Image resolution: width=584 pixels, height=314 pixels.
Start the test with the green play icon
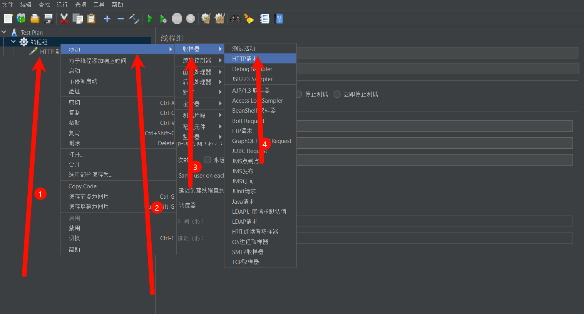click(x=150, y=18)
